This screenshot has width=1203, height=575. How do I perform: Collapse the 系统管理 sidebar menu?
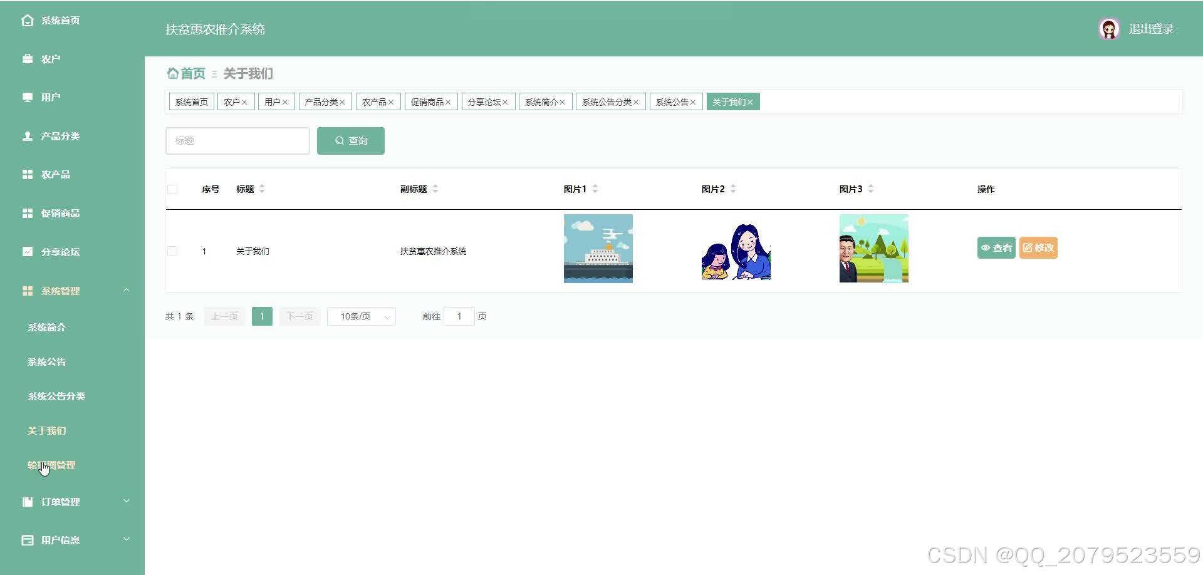click(127, 290)
